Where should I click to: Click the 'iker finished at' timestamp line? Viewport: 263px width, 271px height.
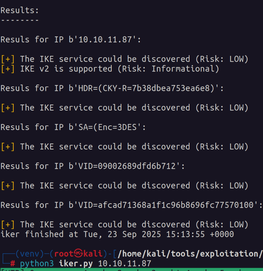117,234
